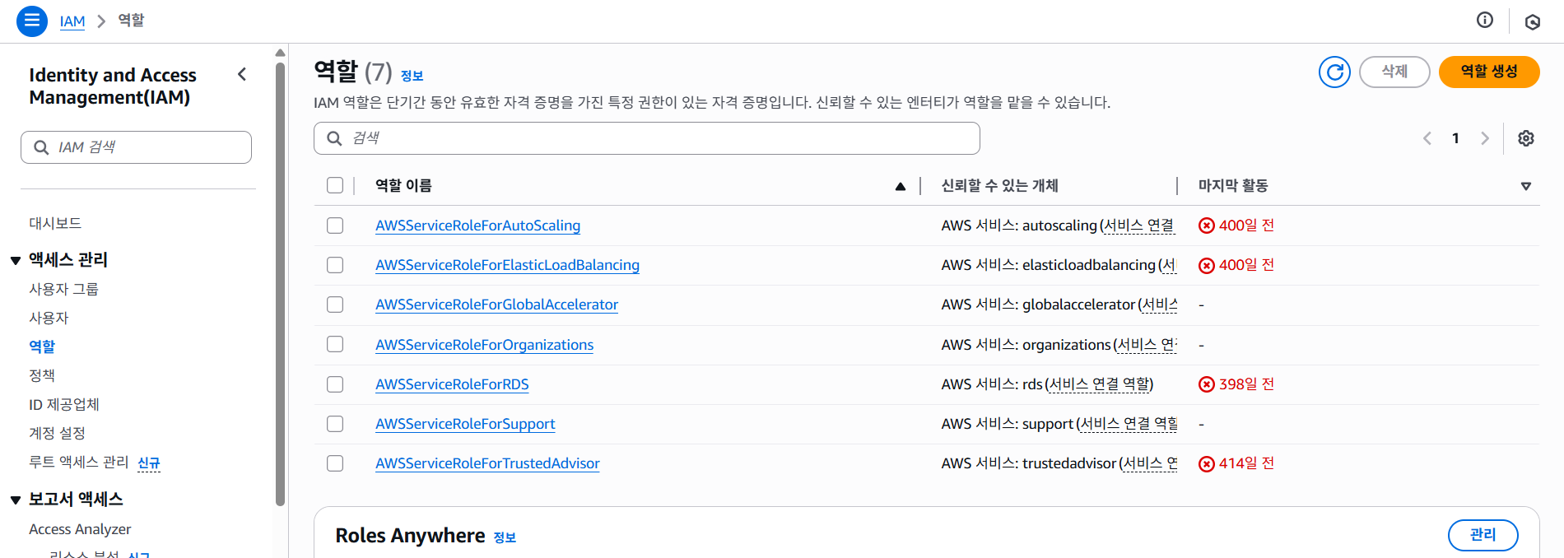
Task: Open the hamburger navigation menu
Action: [x=31, y=21]
